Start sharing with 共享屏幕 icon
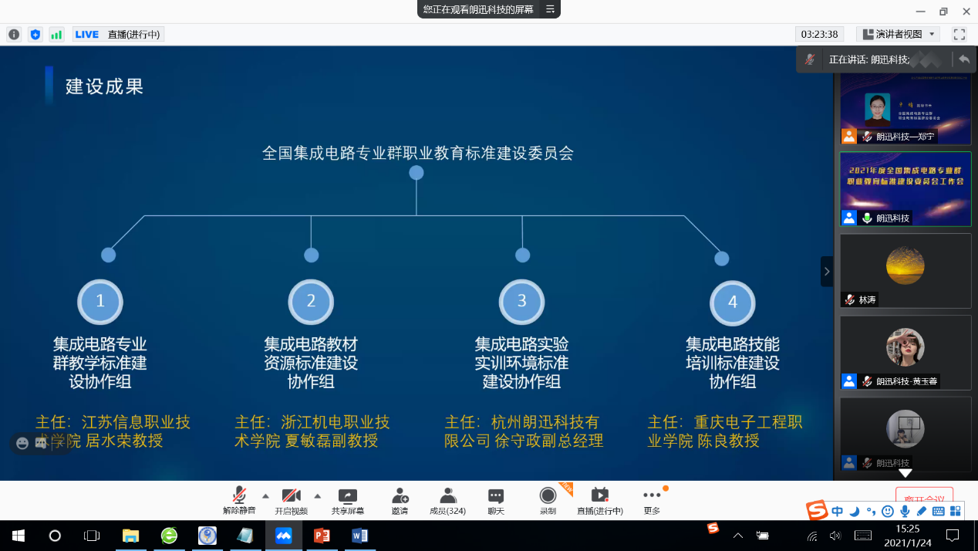 (348, 496)
